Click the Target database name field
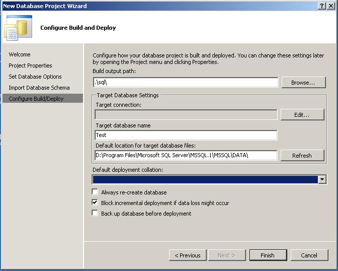 pyautogui.click(x=186, y=135)
